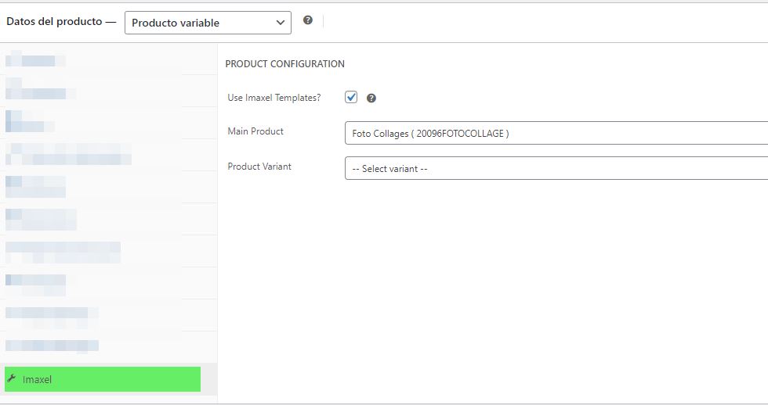The image size is (768, 405).
Task: Click help icon next to product type dropdown
Action: coord(307,20)
